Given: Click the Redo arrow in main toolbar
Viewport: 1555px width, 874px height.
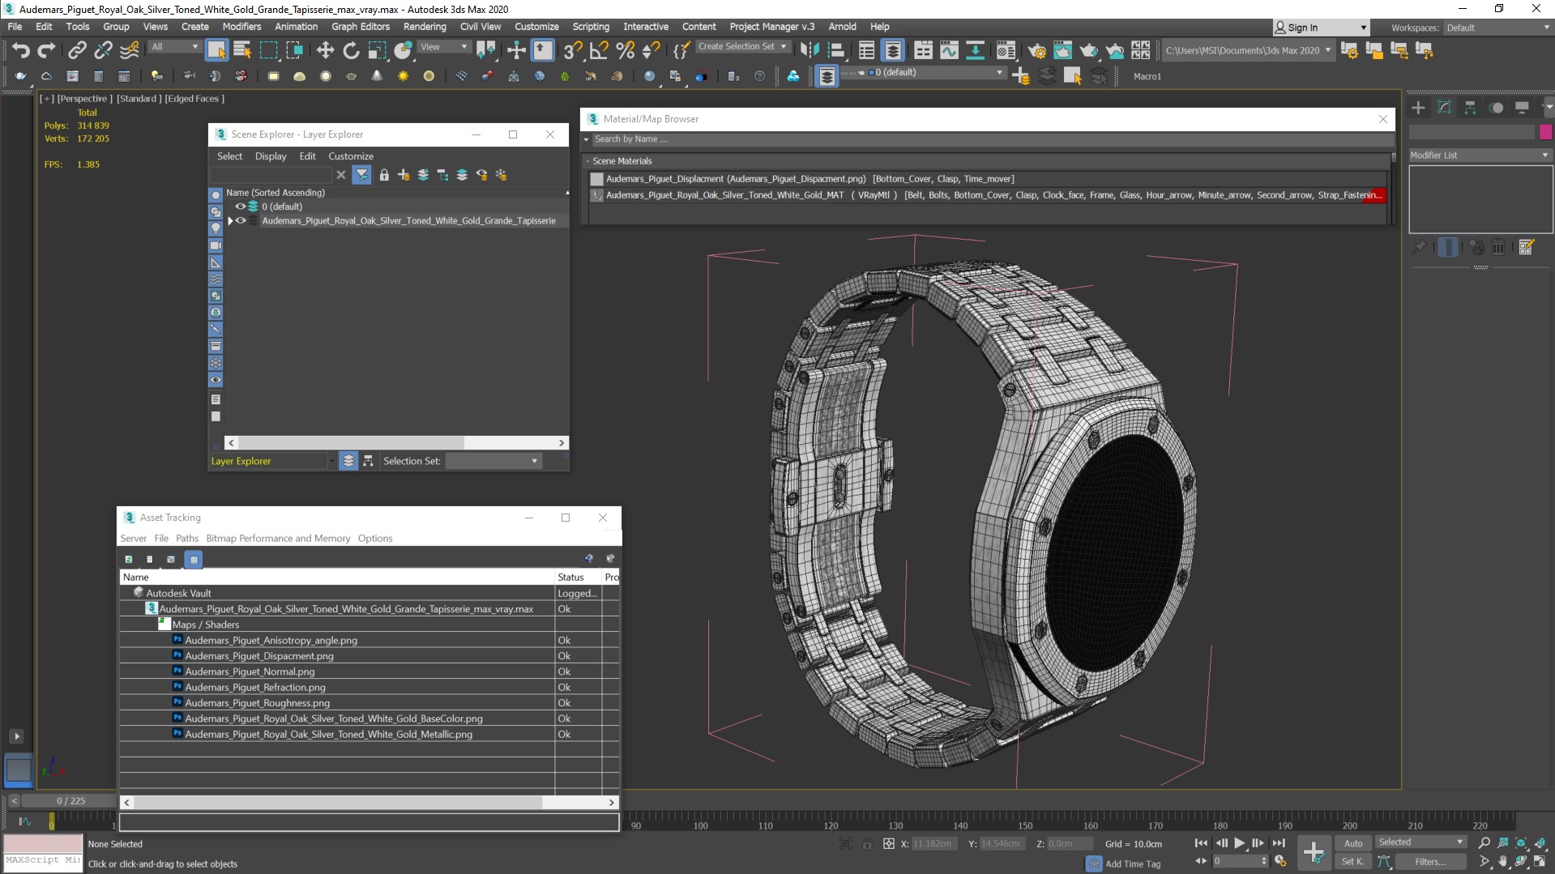Looking at the screenshot, I should point(47,50).
